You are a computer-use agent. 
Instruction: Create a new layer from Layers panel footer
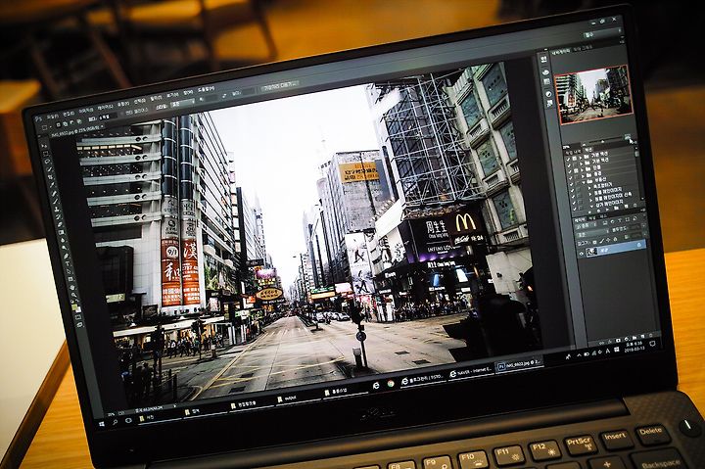coord(642,337)
